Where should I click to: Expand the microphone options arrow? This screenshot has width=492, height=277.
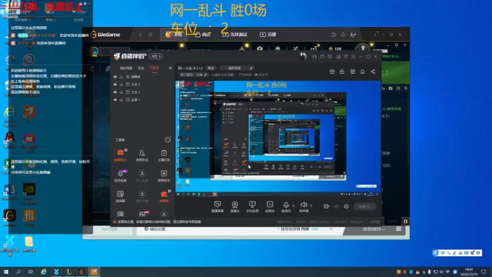(x=293, y=206)
